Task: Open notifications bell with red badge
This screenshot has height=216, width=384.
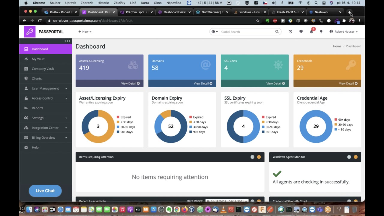Action: pyautogui.click(x=311, y=31)
